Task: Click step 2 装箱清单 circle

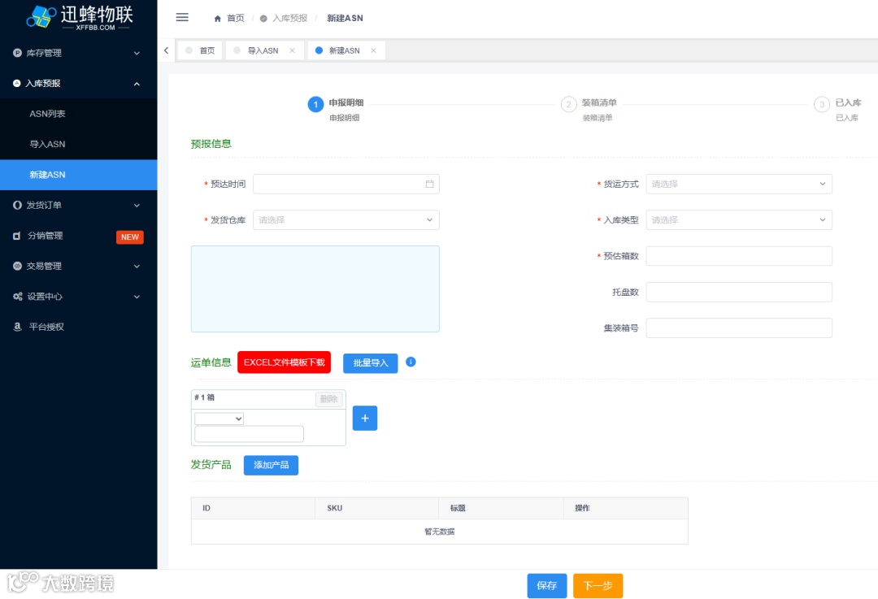Action: pyautogui.click(x=568, y=104)
